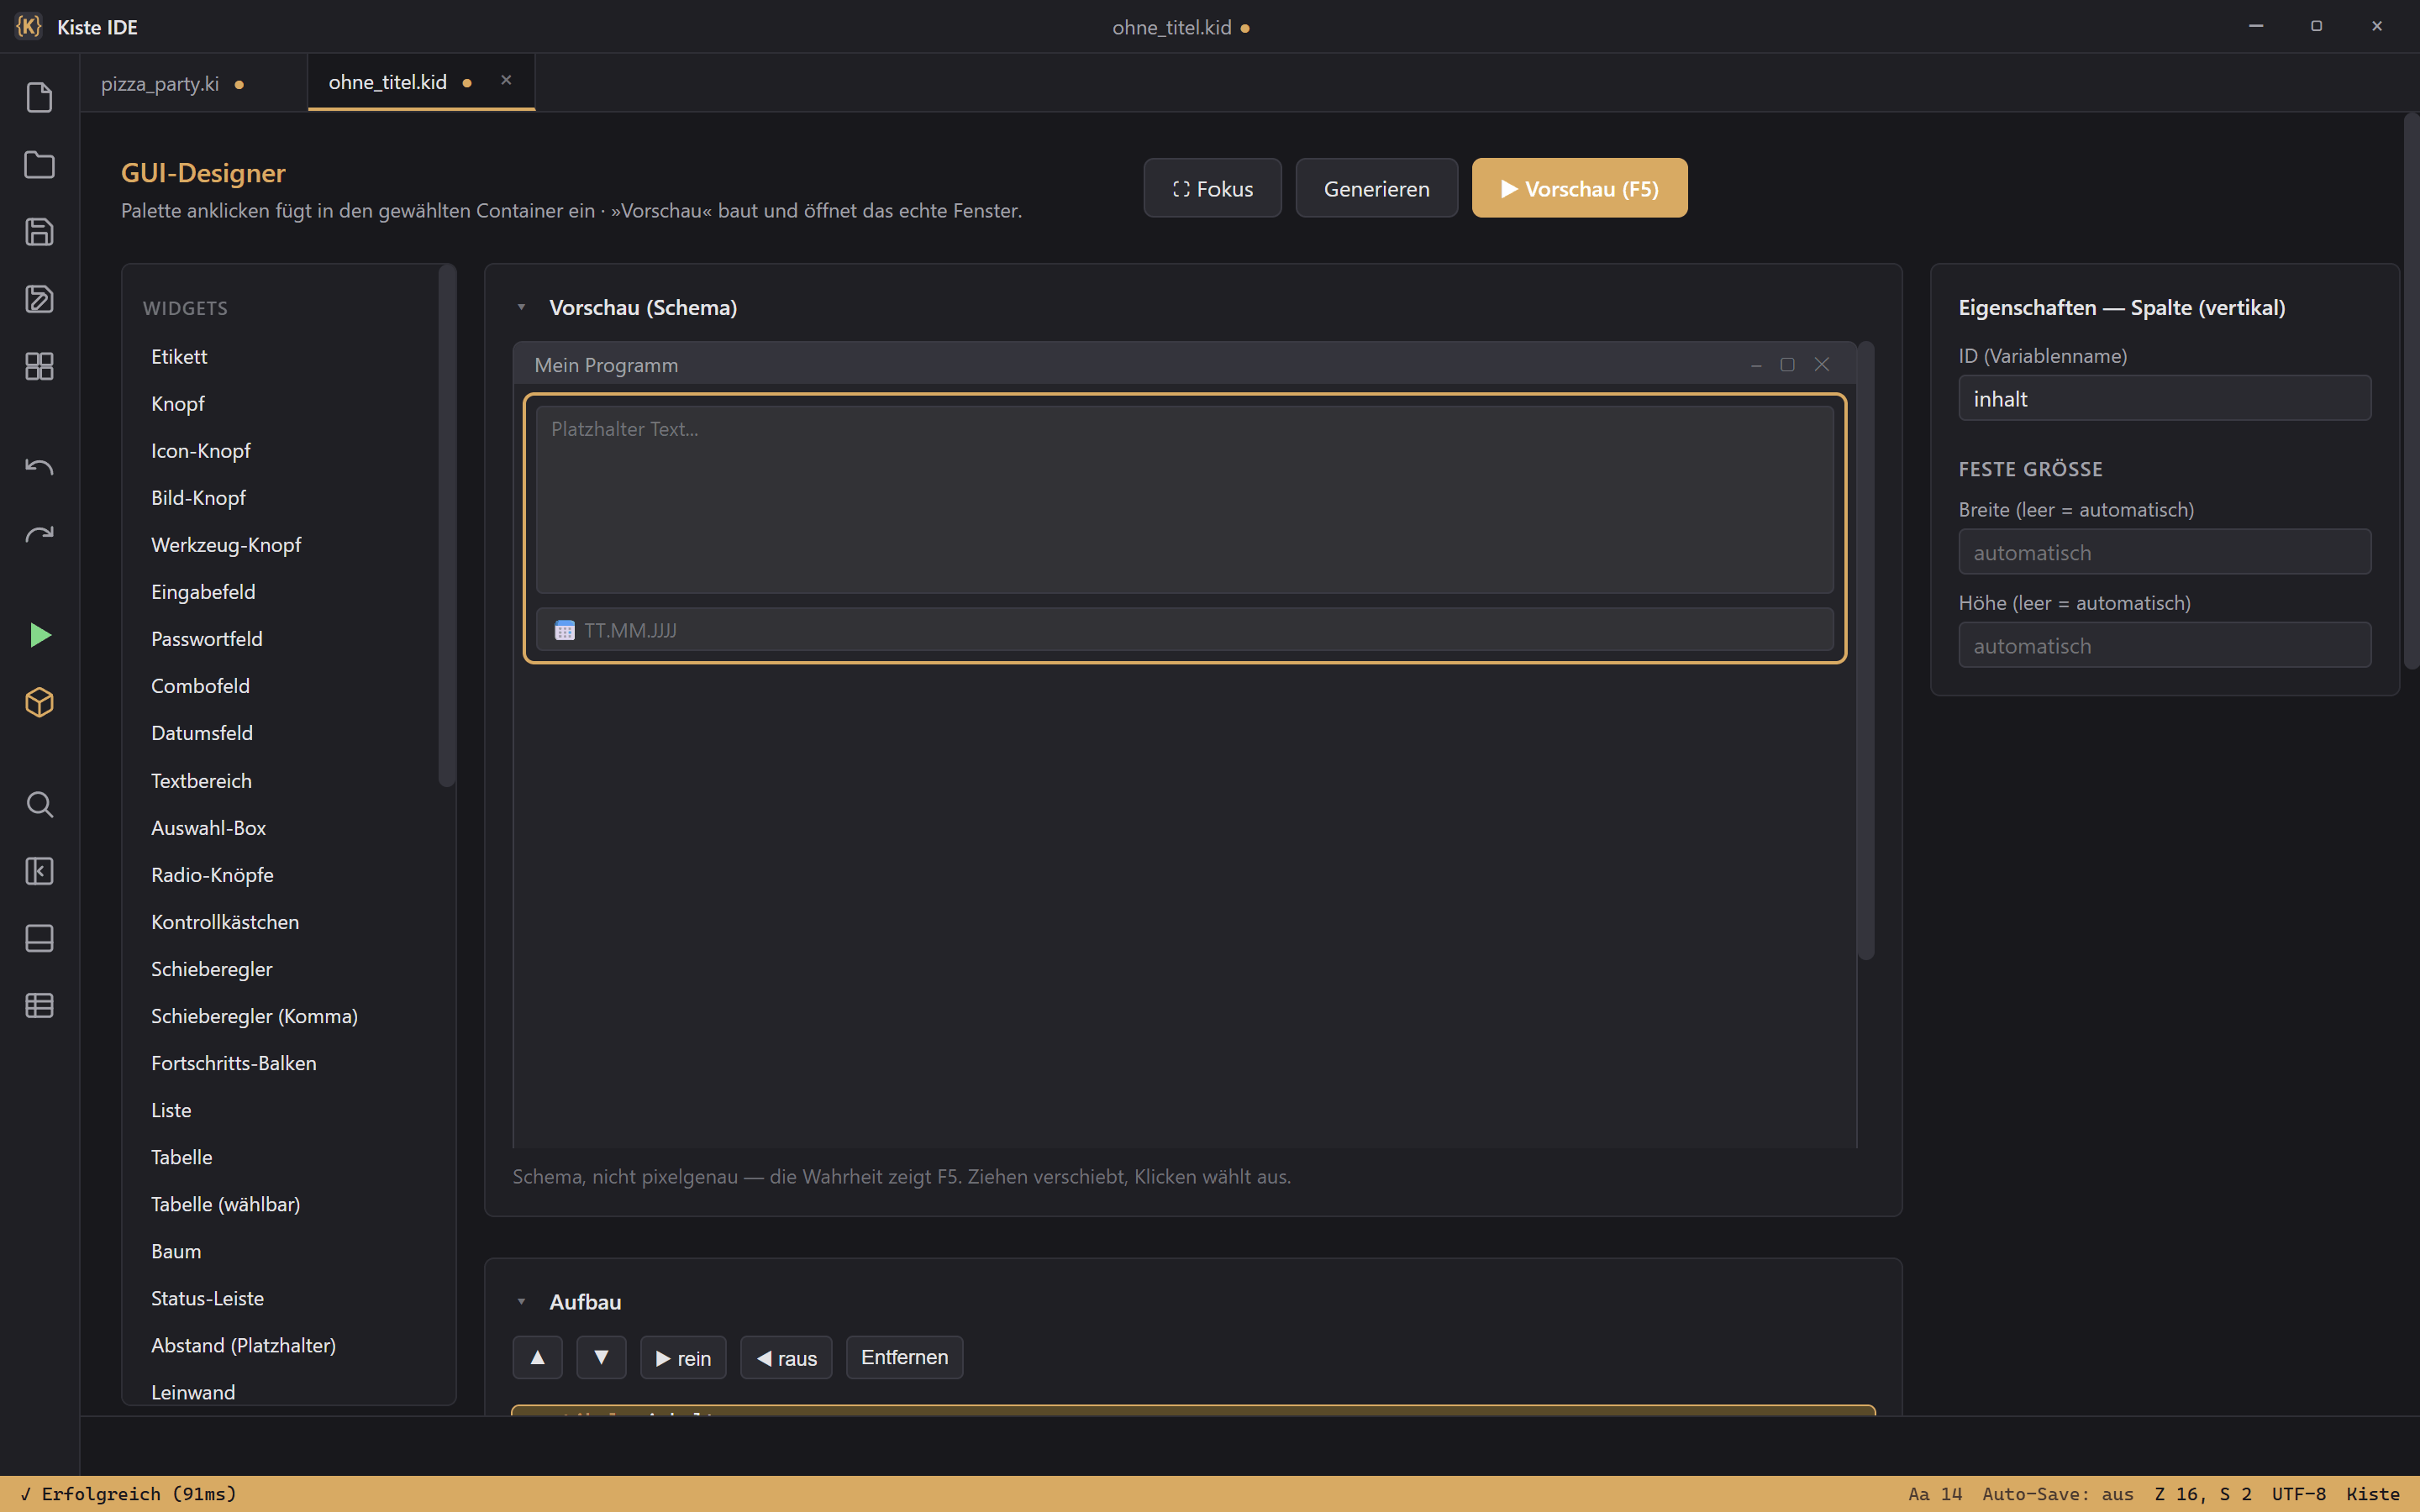This screenshot has width=2420, height=1512.
Task: Click 'Auto-Save: aus' in status bar
Action: pyautogui.click(x=2057, y=1493)
